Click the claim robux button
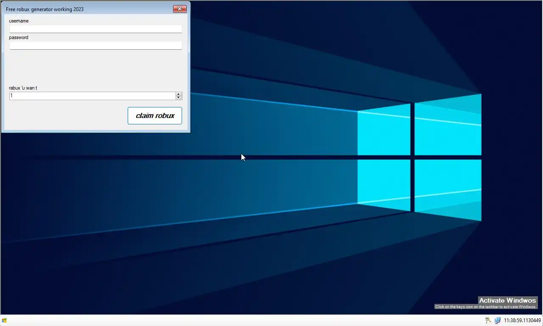Screen dimensions: 543x326 [x=155, y=115]
